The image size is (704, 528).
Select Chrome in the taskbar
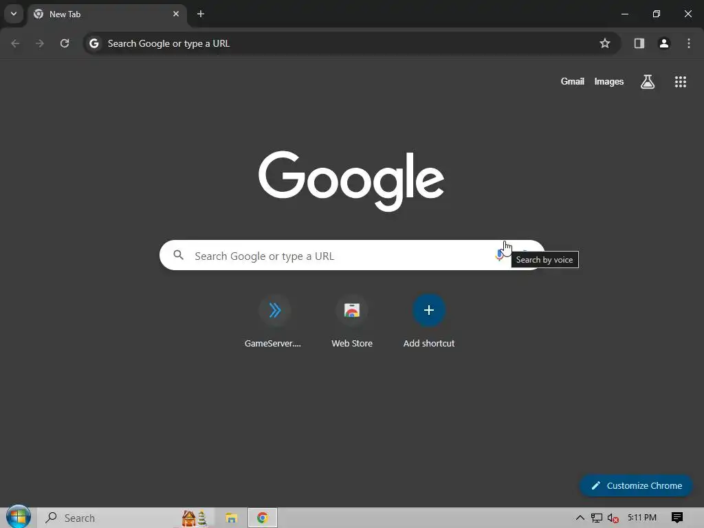pyautogui.click(x=263, y=518)
